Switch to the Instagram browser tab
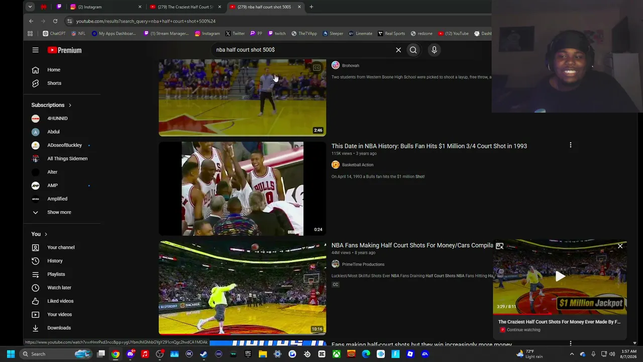This screenshot has height=362, width=643. coord(104,7)
